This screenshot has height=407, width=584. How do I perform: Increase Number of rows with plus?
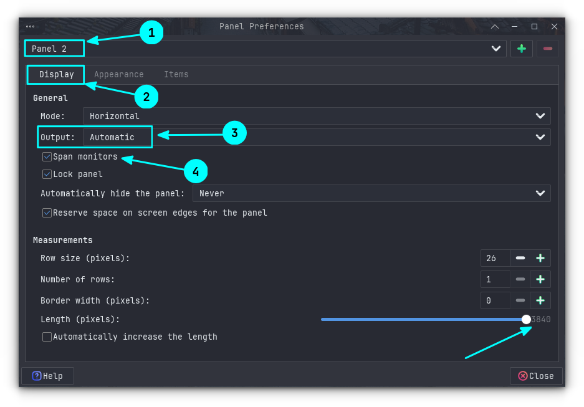click(x=540, y=279)
